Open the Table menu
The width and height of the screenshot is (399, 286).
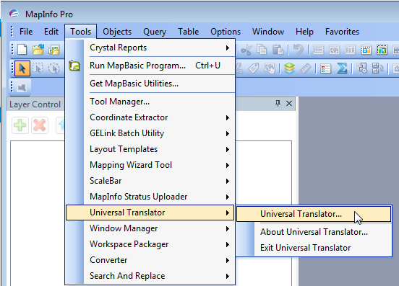click(189, 32)
